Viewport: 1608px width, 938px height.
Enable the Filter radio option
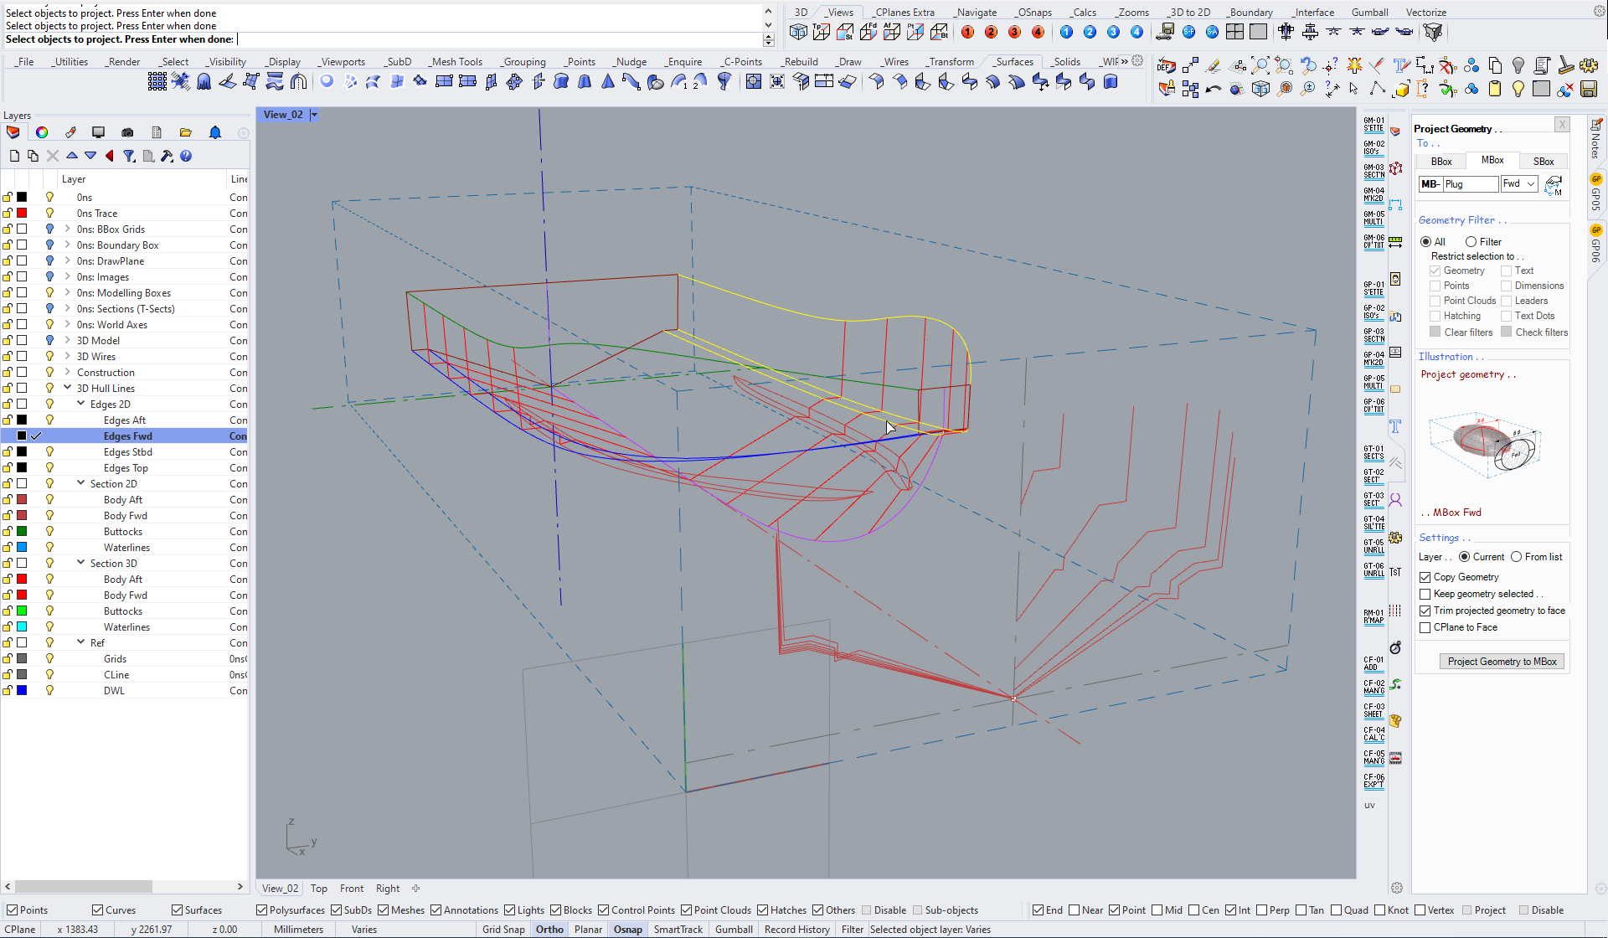[x=1471, y=242]
